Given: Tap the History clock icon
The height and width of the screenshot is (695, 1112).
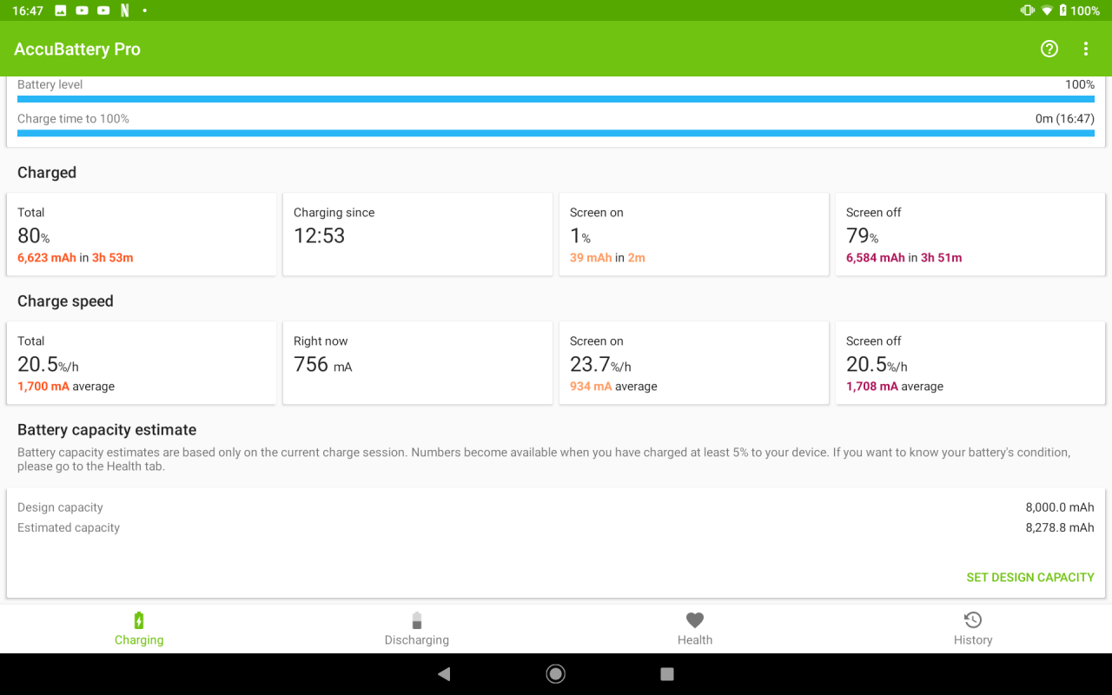Looking at the screenshot, I should point(973,620).
